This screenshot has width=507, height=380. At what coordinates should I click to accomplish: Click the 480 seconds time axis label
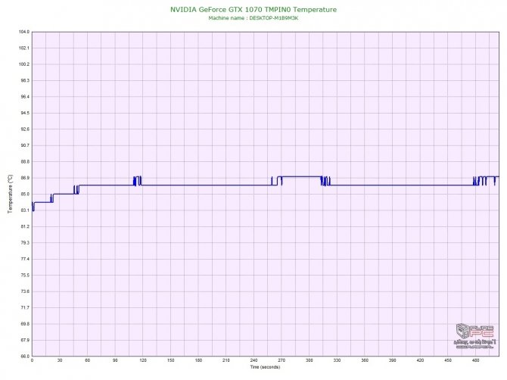[x=476, y=360]
